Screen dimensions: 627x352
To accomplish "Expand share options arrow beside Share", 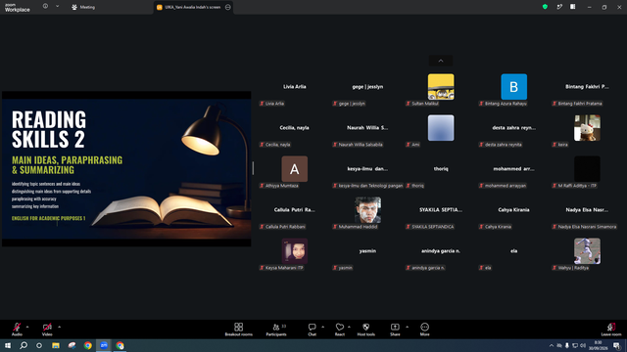I will (408, 327).
